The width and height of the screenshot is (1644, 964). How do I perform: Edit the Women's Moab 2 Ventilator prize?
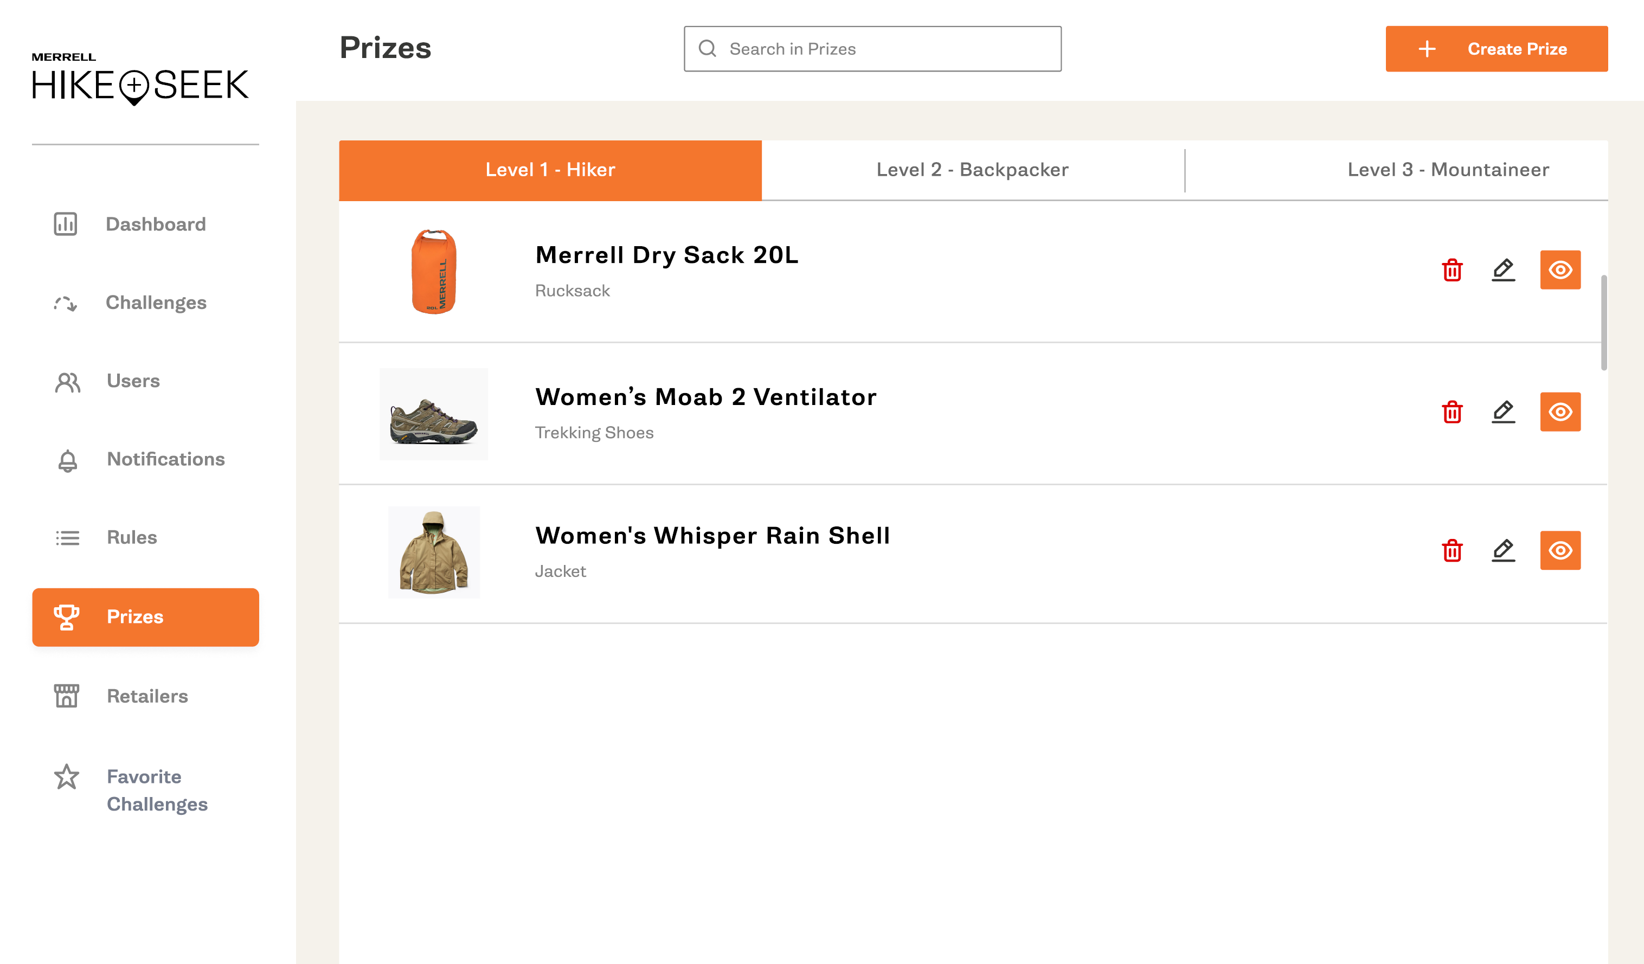(x=1505, y=412)
